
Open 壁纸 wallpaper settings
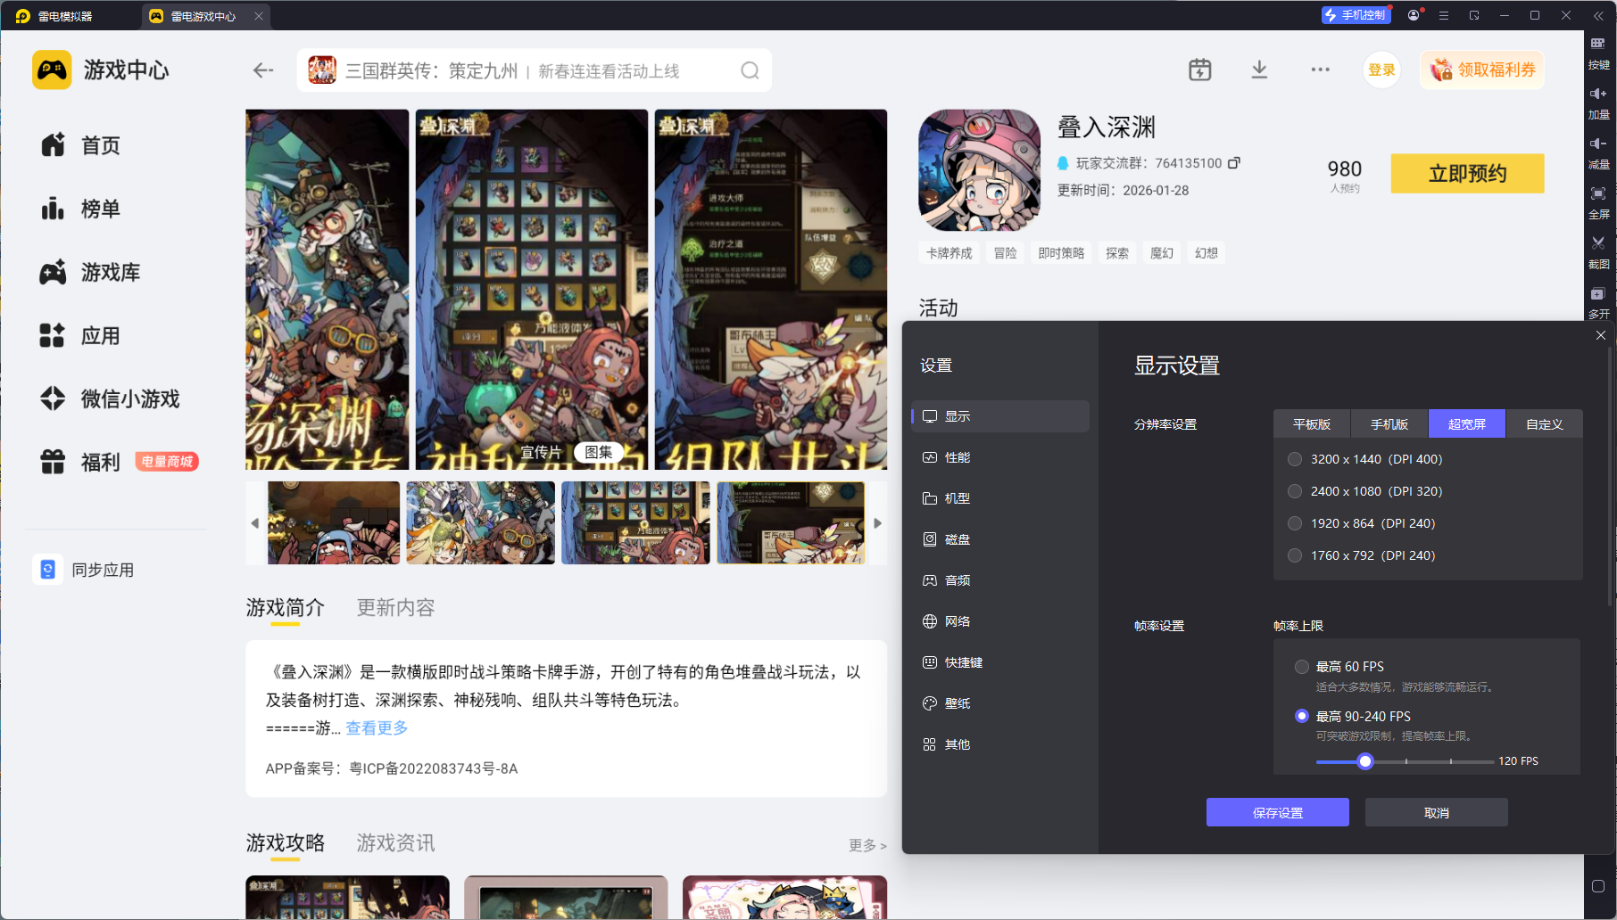click(1000, 703)
